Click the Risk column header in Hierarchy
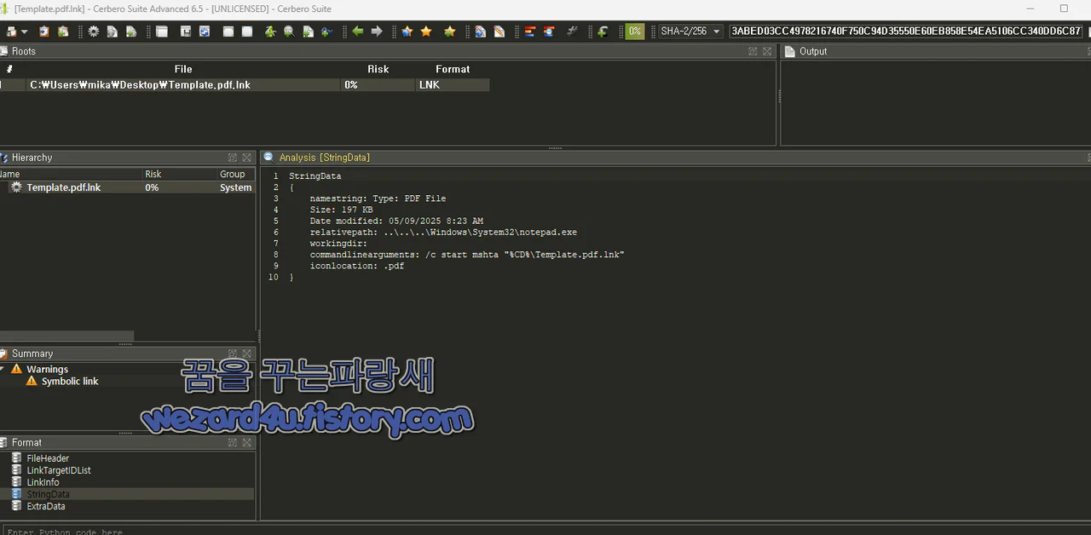1091x535 pixels. [x=153, y=174]
